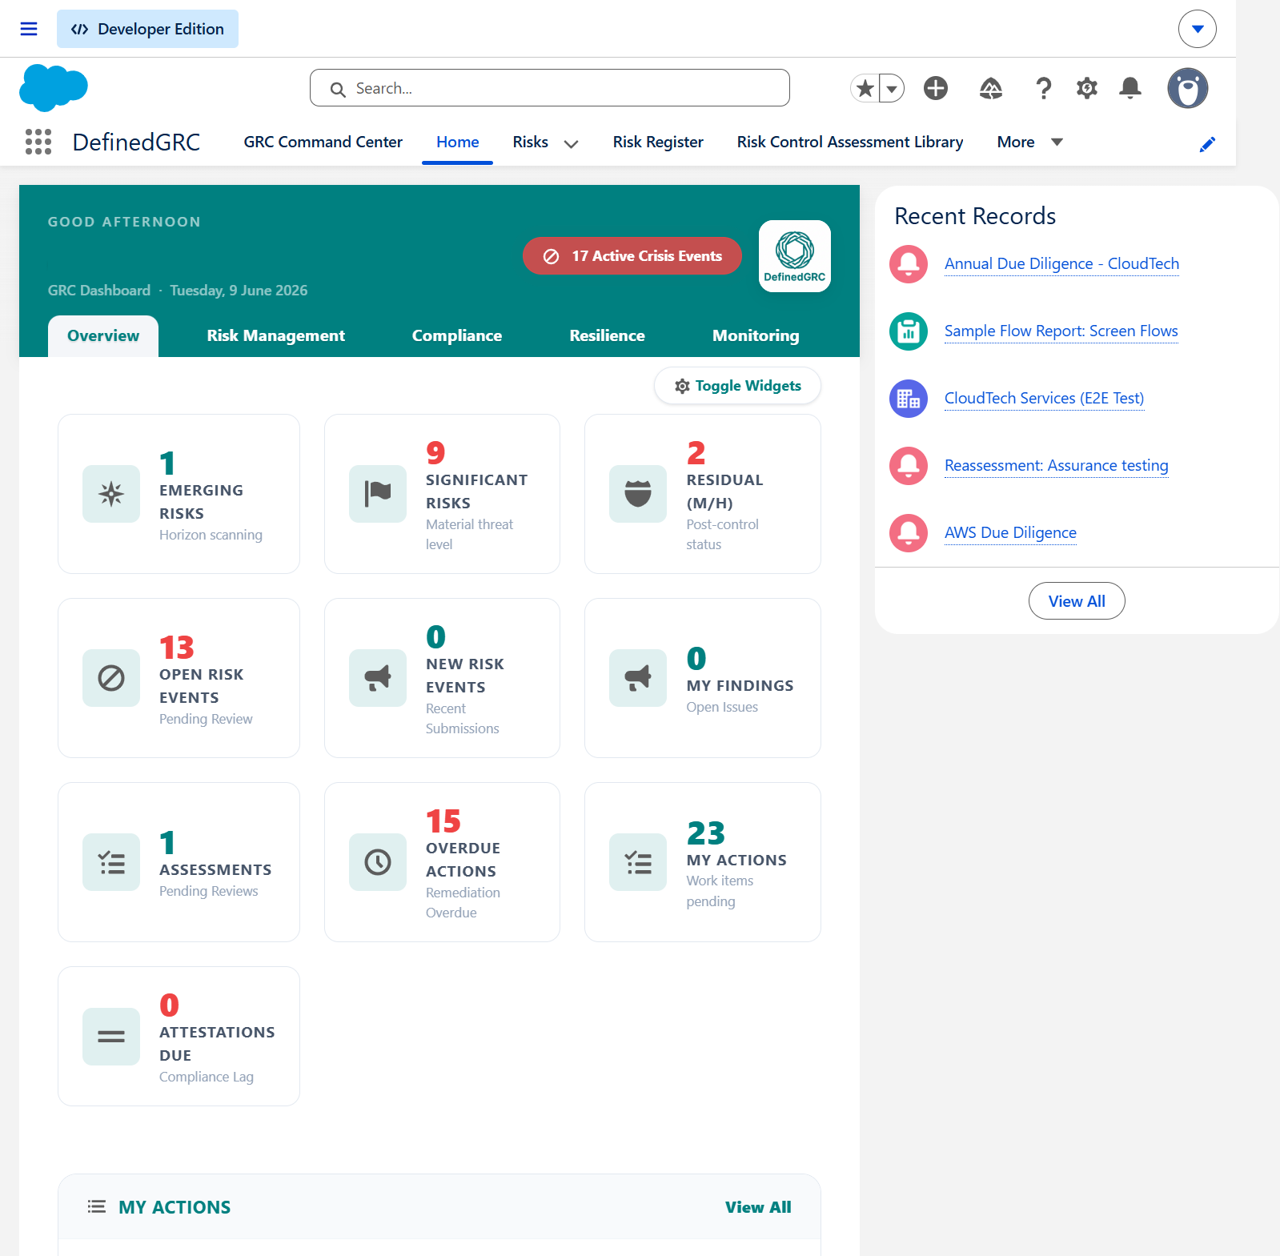Open CloudTech Services (E2E Test) record
Viewport: 1280px width, 1256px height.
pyautogui.click(x=1044, y=398)
